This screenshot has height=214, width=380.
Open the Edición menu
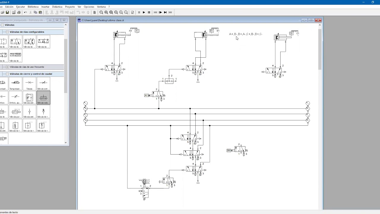tap(9, 7)
